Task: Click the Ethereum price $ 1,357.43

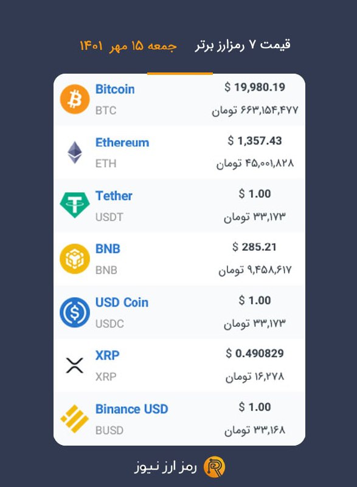Action: point(255,141)
